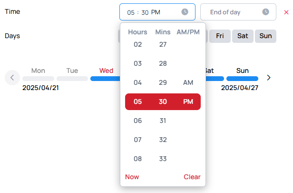Toggle the Fri day button

(x=220, y=36)
